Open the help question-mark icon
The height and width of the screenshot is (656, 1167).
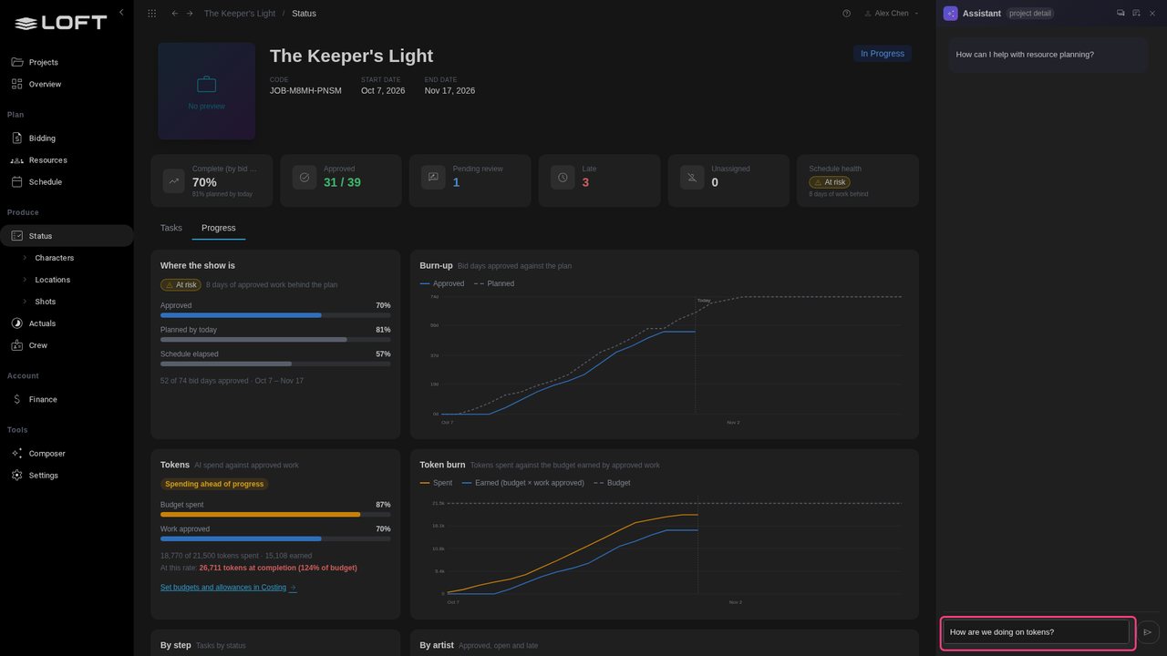coord(846,14)
